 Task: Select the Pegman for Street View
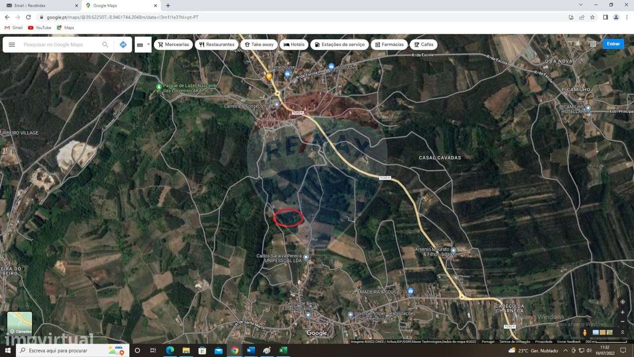585,332
